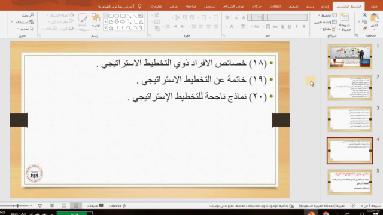383x215 pixels.
Task: Toggle text Shadow (S)
Action: [x=282, y=26]
